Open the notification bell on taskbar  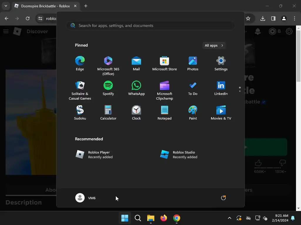(x=293, y=218)
